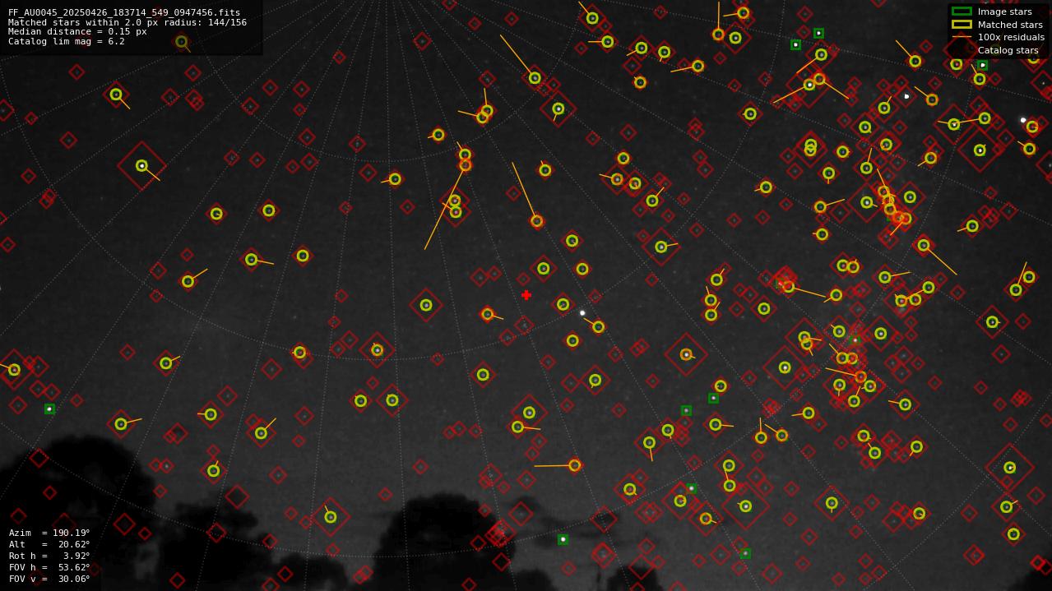Click the 'FOV v = 30.06°' readout
This screenshot has height=591, width=1052.
point(49,579)
